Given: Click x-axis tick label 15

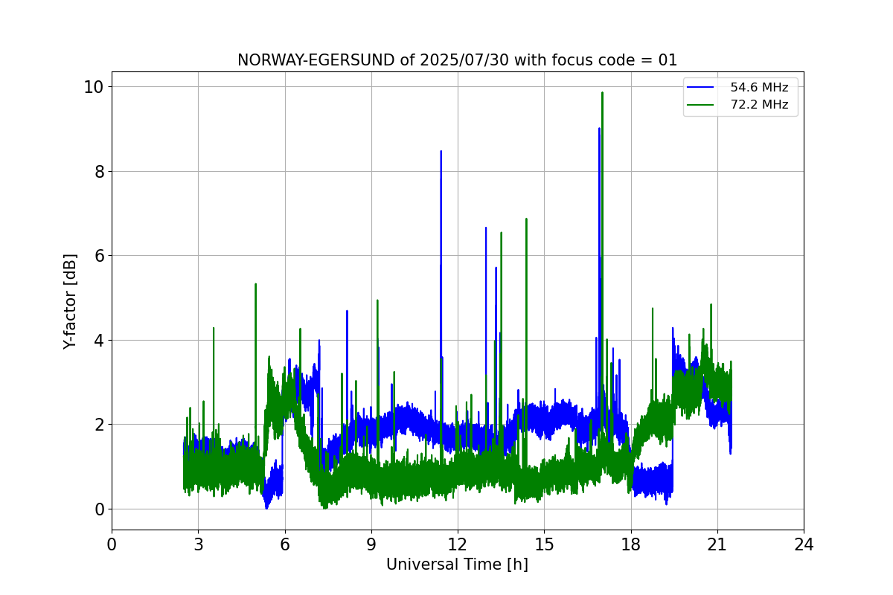Looking at the screenshot, I should click(544, 545).
